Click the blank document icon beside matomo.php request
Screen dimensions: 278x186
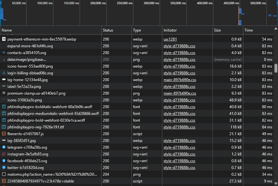[4, 174]
